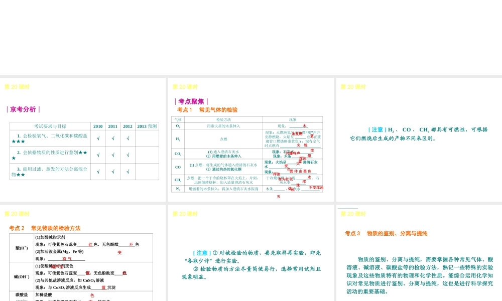
Task: Open the slide noting H₂, CO, CH₄ 可燃性
Action: [x=419, y=139]
